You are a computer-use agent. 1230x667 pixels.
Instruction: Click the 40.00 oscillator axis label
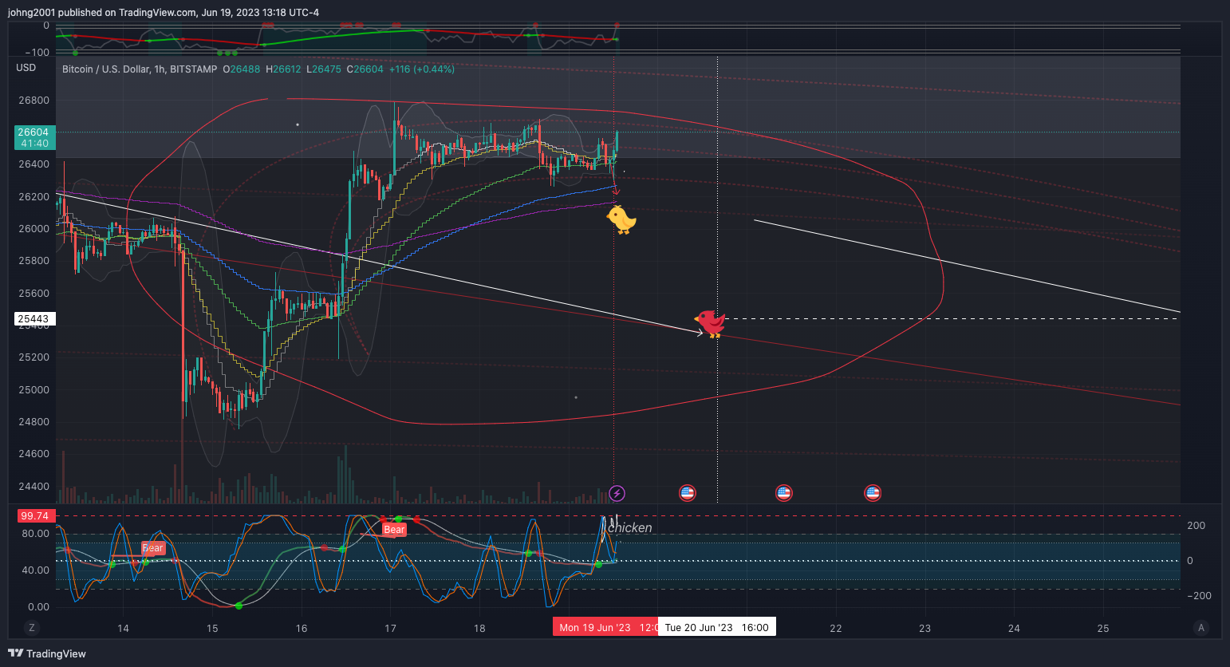[x=35, y=570]
